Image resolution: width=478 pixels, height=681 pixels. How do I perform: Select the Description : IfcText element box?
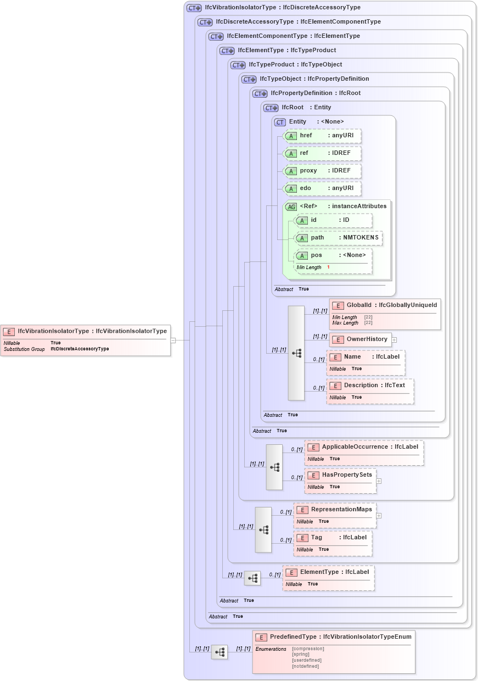(x=370, y=390)
